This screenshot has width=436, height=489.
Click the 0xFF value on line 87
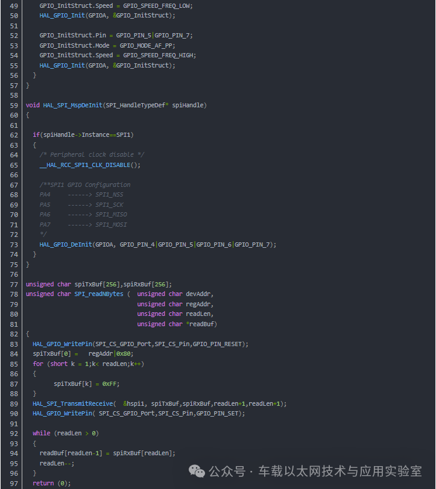click(x=110, y=384)
